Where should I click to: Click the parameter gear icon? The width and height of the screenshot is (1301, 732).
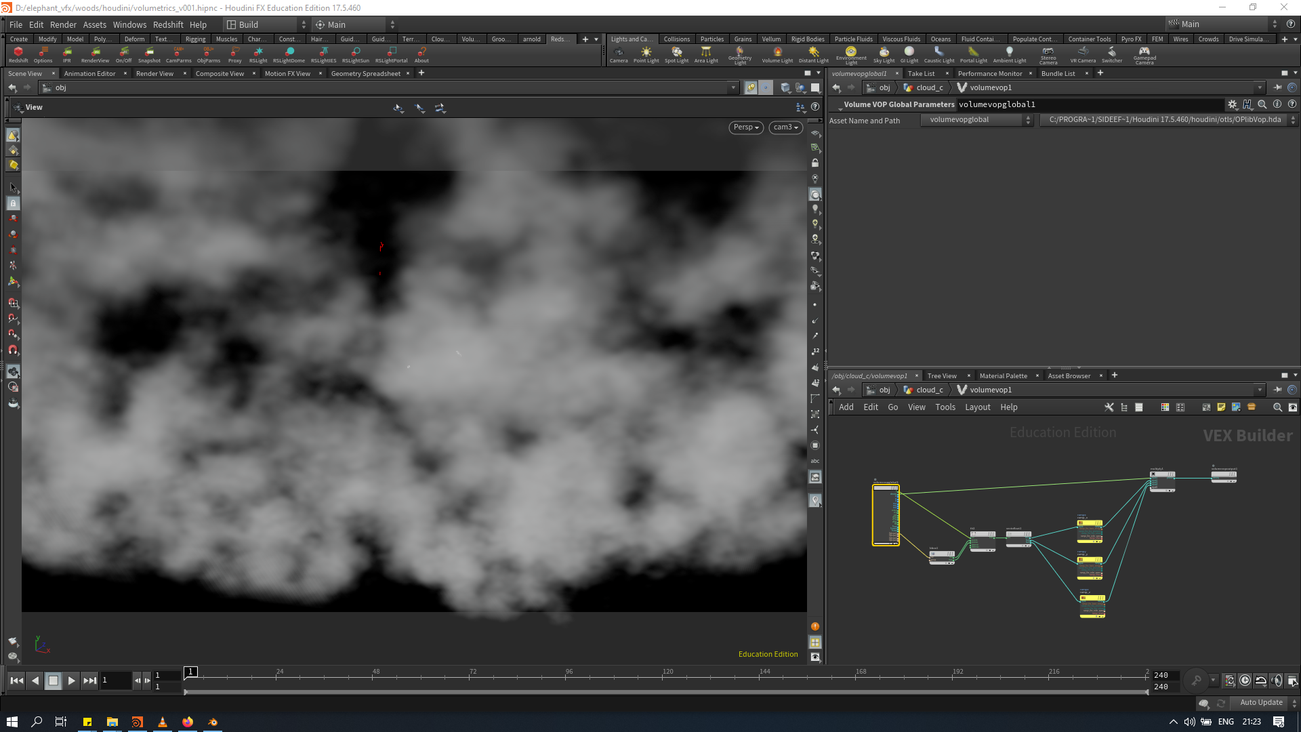[x=1233, y=104]
